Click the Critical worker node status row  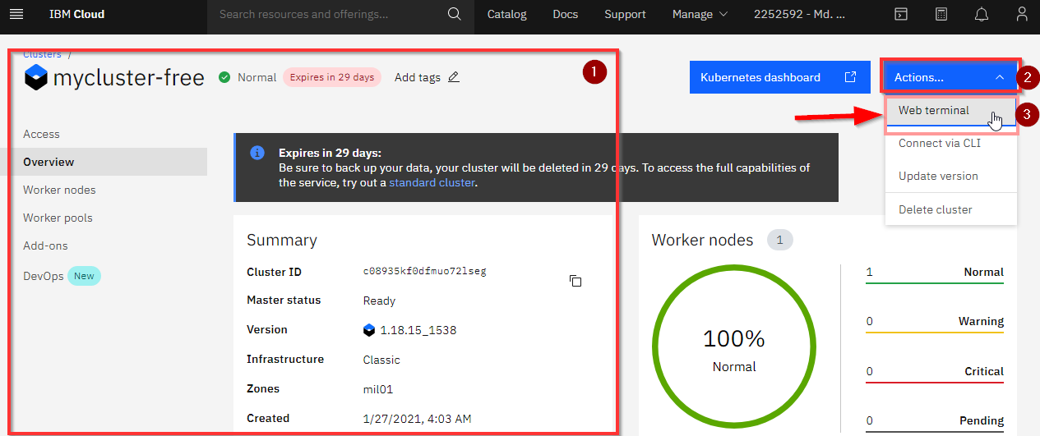pos(935,372)
